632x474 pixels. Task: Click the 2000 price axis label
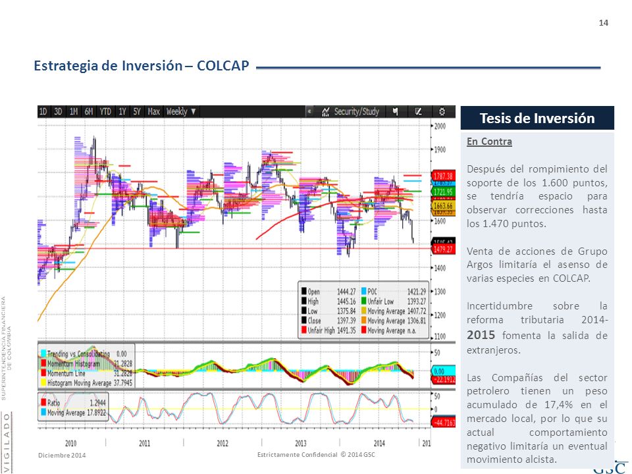click(x=440, y=126)
